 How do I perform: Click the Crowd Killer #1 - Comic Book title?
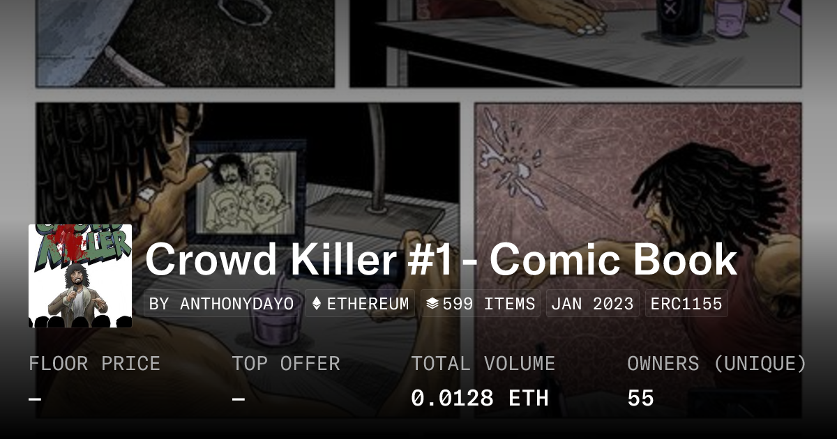pos(441,260)
